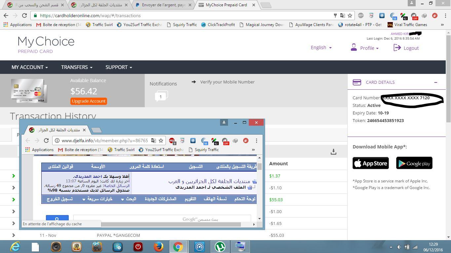Go back in main Chrome window

(6, 16)
